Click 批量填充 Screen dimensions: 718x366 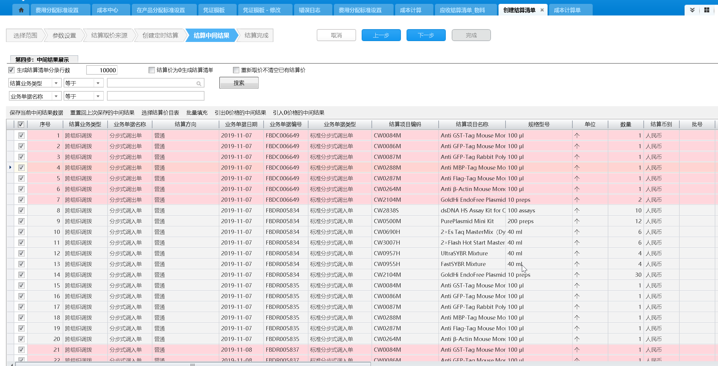pos(197,112)
